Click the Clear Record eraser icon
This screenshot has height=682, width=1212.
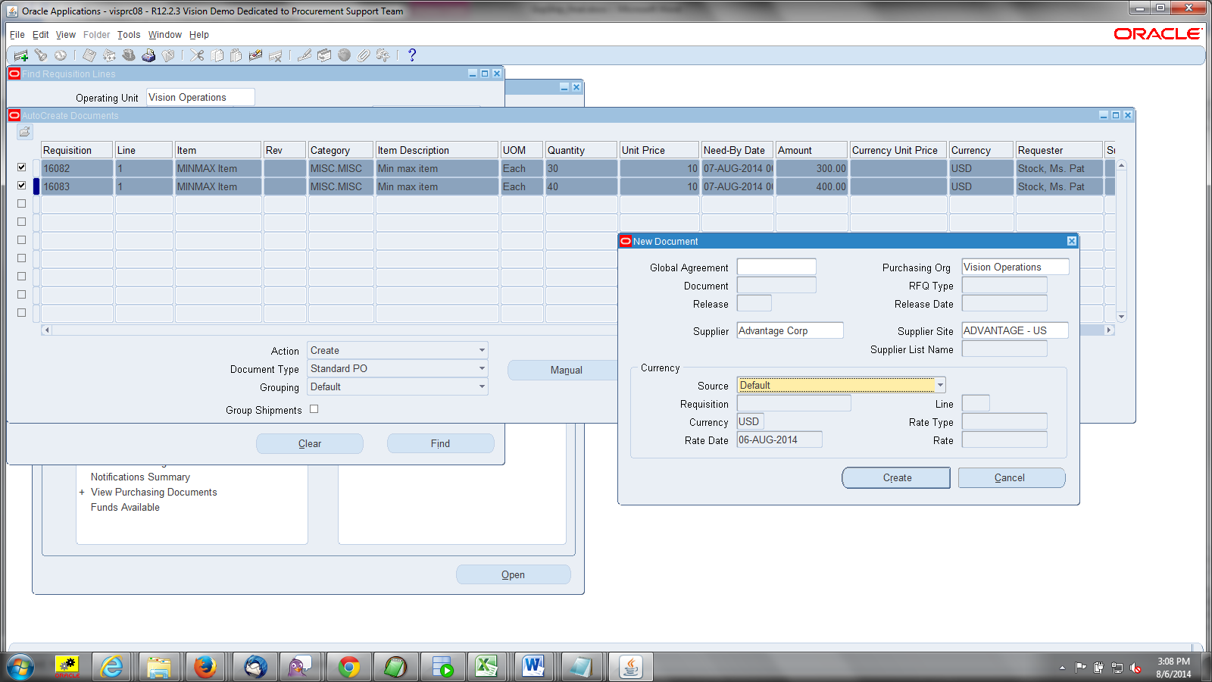[x=256, y=55]
